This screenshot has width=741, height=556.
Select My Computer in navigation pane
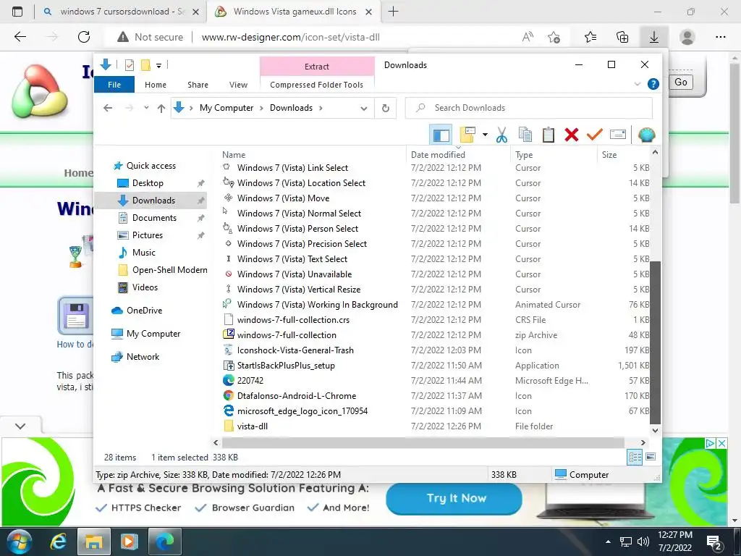(153, 334)
